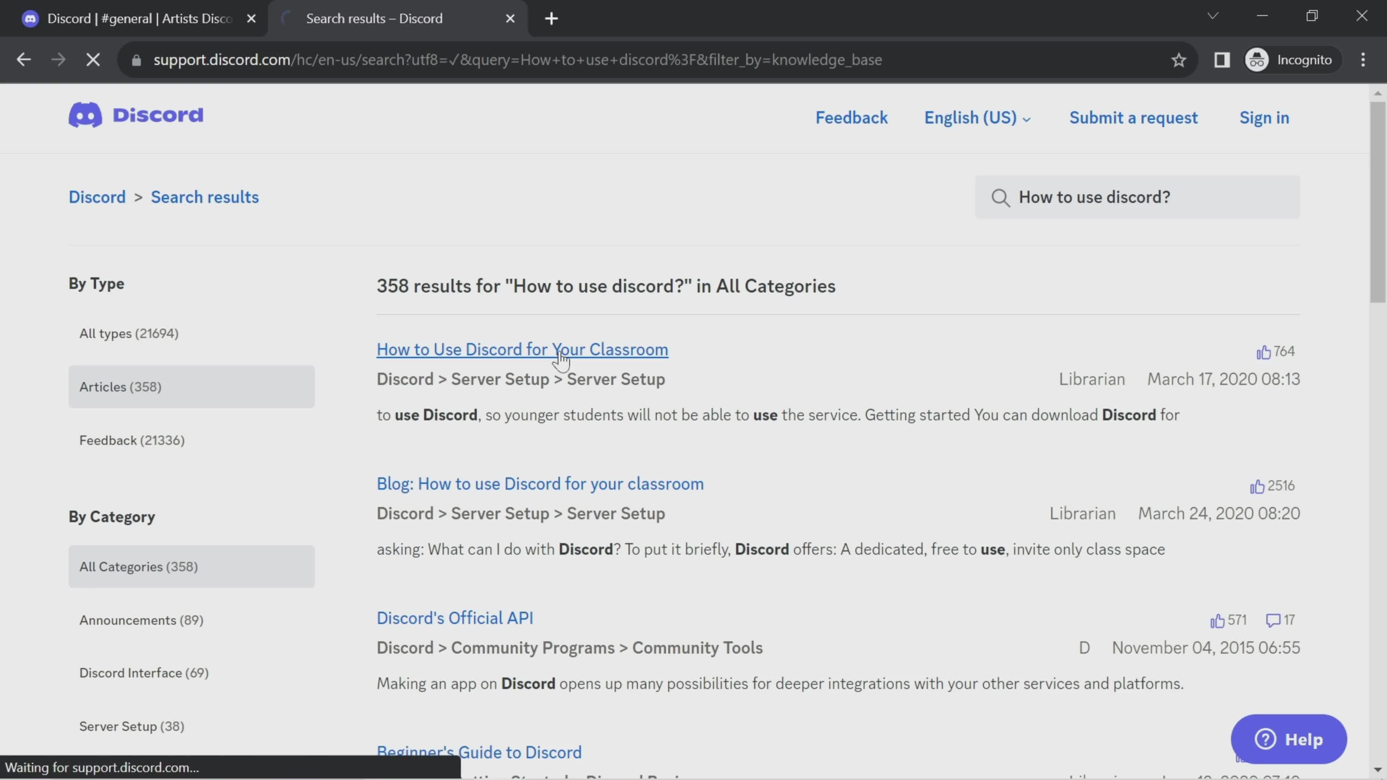This screenshot has width=1387, height=780.
Task: Open a new tab with the plus icon
Action: coord(551,18)
